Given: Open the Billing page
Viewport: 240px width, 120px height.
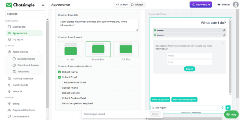Looking at the screenshot, I should 16,104.
